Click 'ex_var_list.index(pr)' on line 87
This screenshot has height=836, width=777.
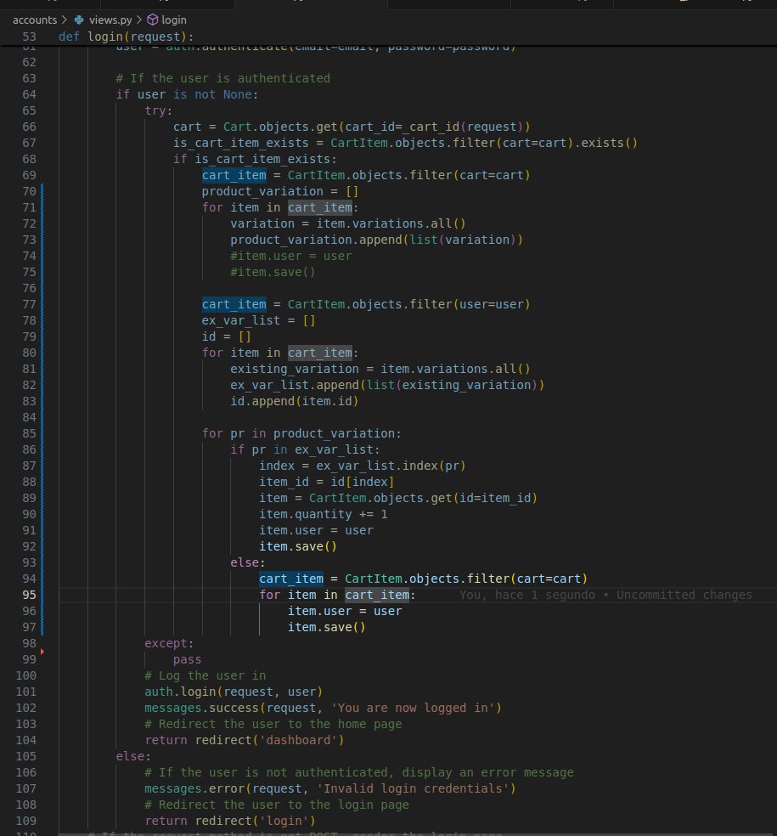[x=391, y=466]
